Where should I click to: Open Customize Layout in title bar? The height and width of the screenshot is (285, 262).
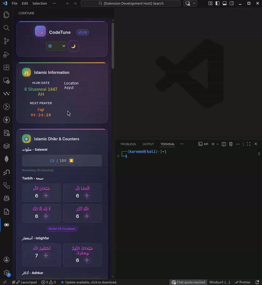pos(210,3)
